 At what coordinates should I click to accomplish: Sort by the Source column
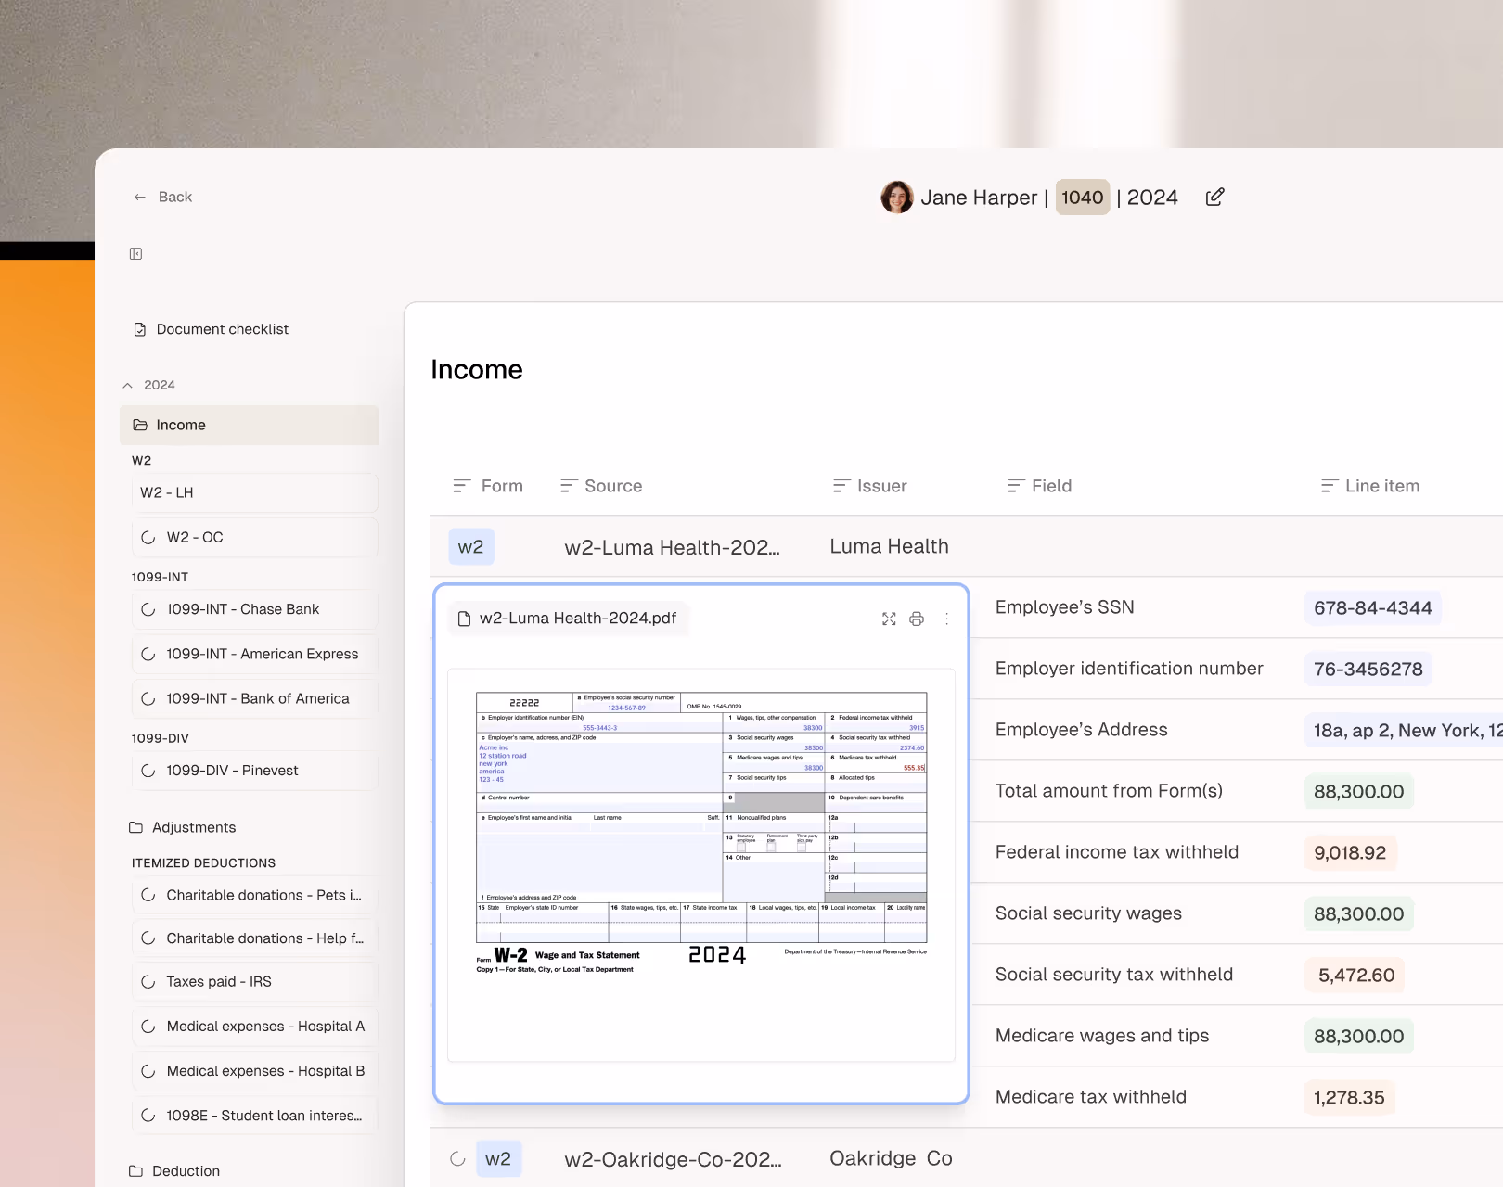pyautogui.click(x=601, y=486)
